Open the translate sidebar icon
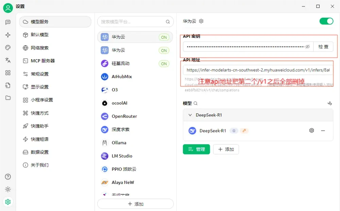This screenshot has height=211, width=340. (8, 60)
